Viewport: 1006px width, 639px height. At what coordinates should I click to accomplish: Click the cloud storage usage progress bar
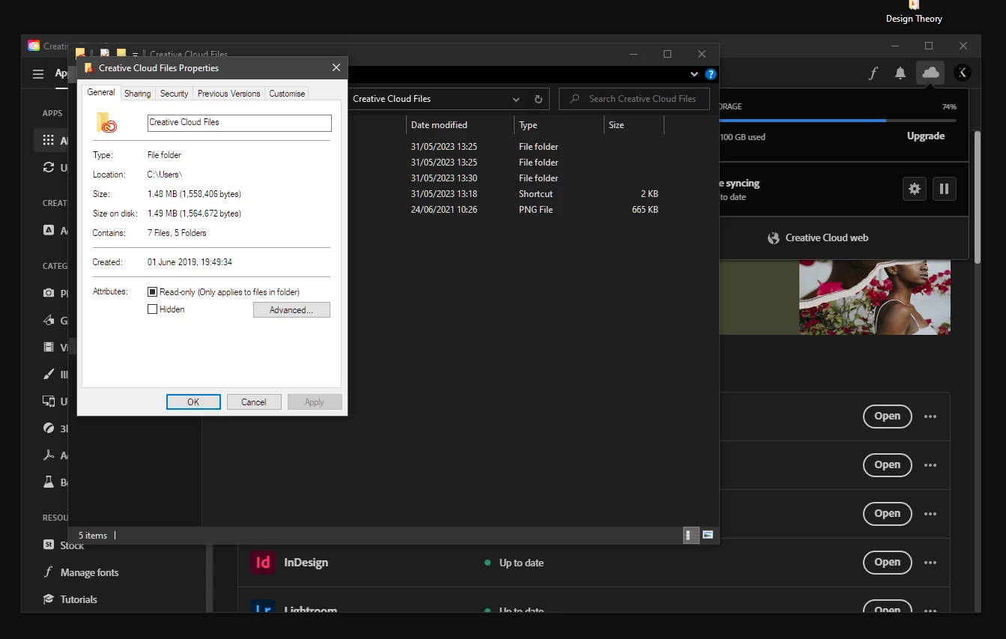[837, 120]
